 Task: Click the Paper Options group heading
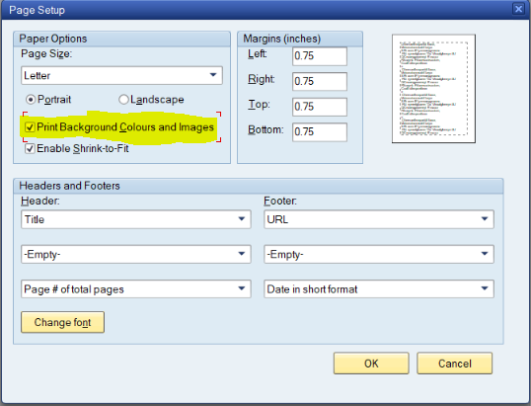(x=53, y=39)
